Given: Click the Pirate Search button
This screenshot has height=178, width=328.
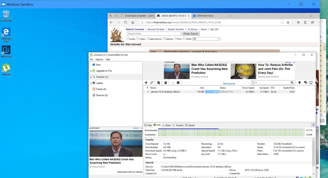Looking at the screenshot, I should pos(191,34).
